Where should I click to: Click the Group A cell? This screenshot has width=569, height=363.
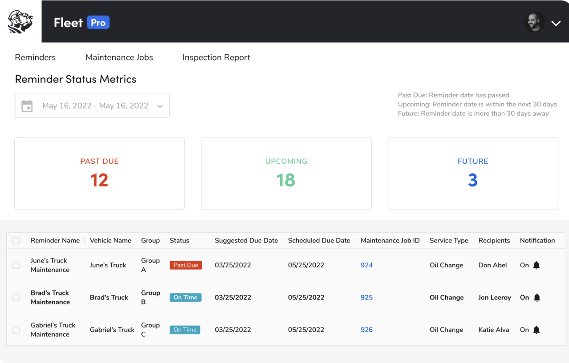coord(150,265)
